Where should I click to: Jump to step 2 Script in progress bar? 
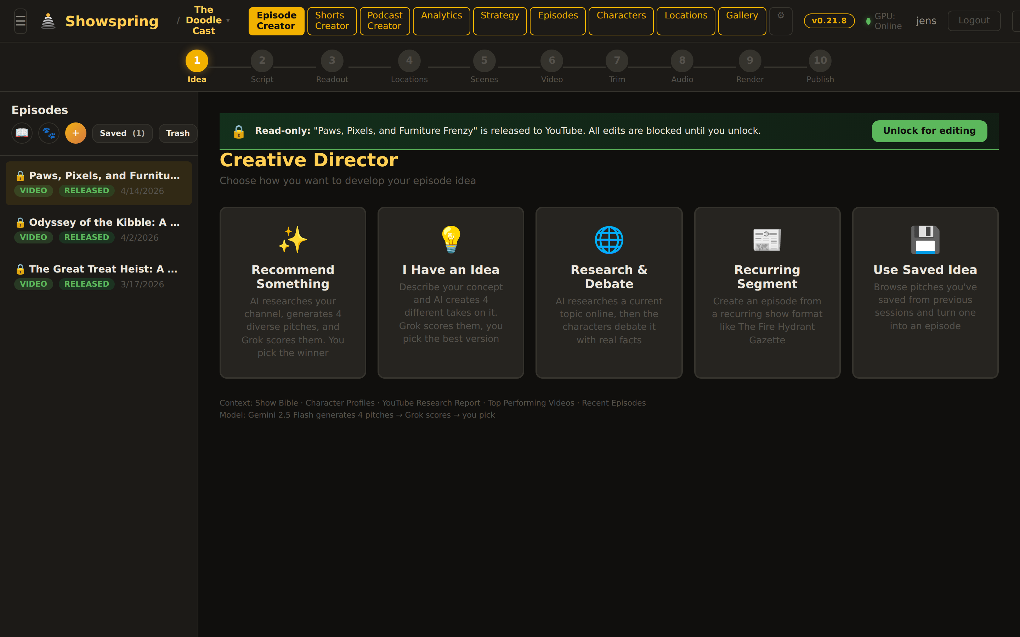pos(262,61)
